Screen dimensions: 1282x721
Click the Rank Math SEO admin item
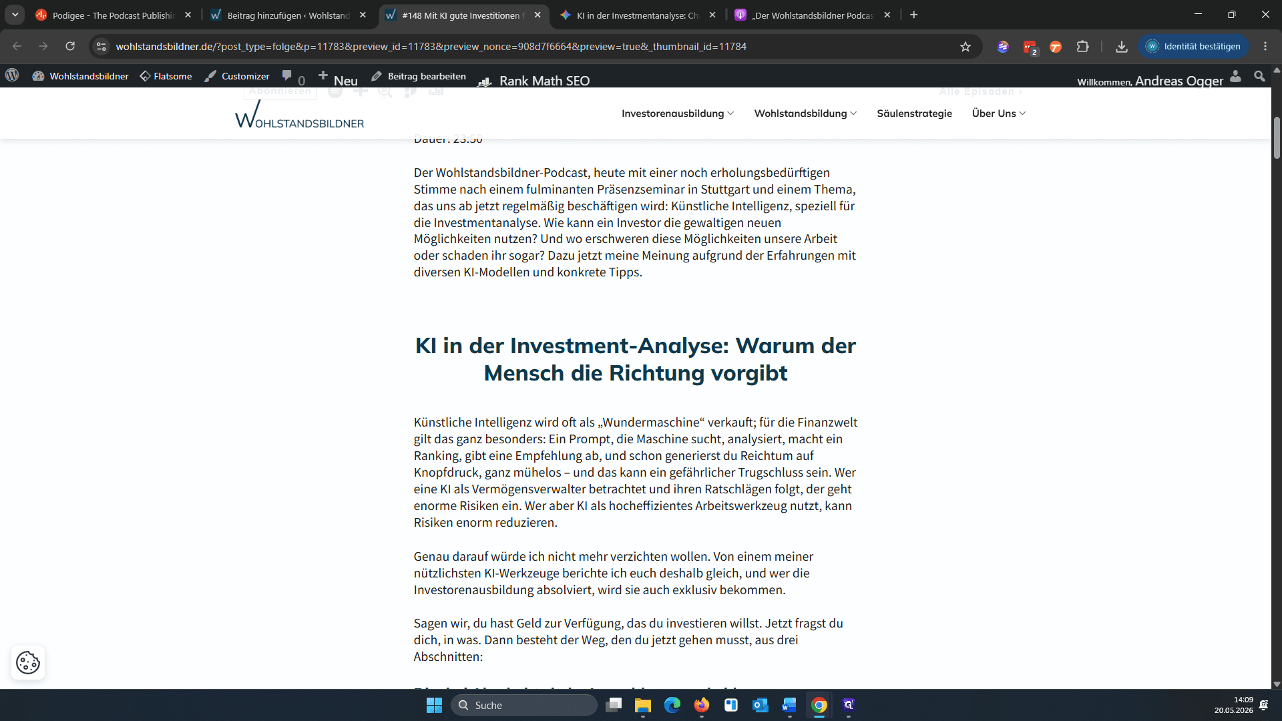534,80
